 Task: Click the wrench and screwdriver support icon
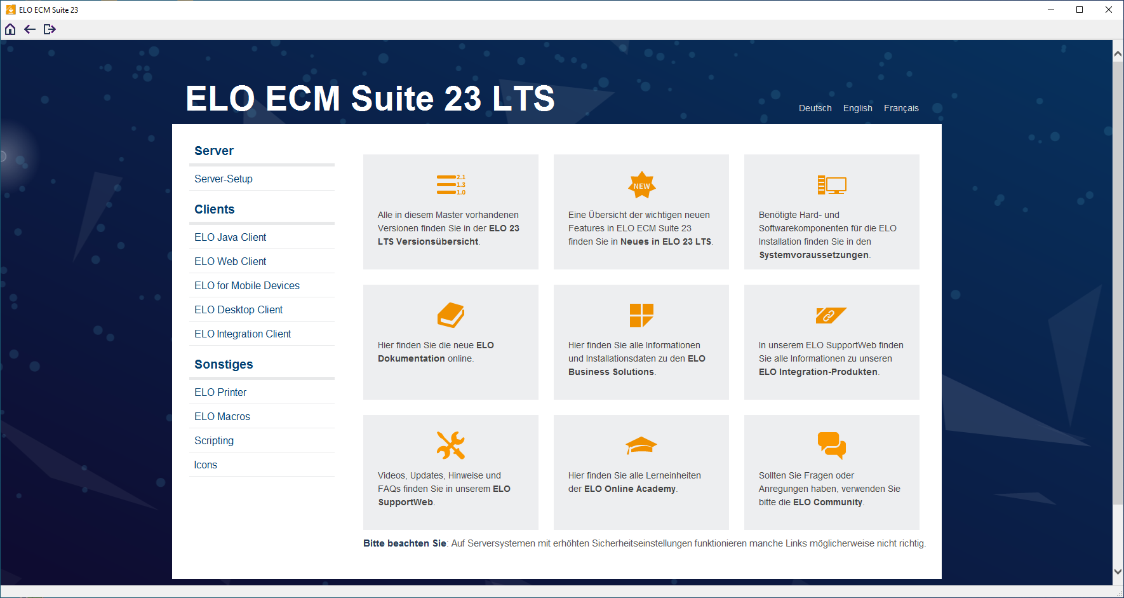[x=451, y=445]
